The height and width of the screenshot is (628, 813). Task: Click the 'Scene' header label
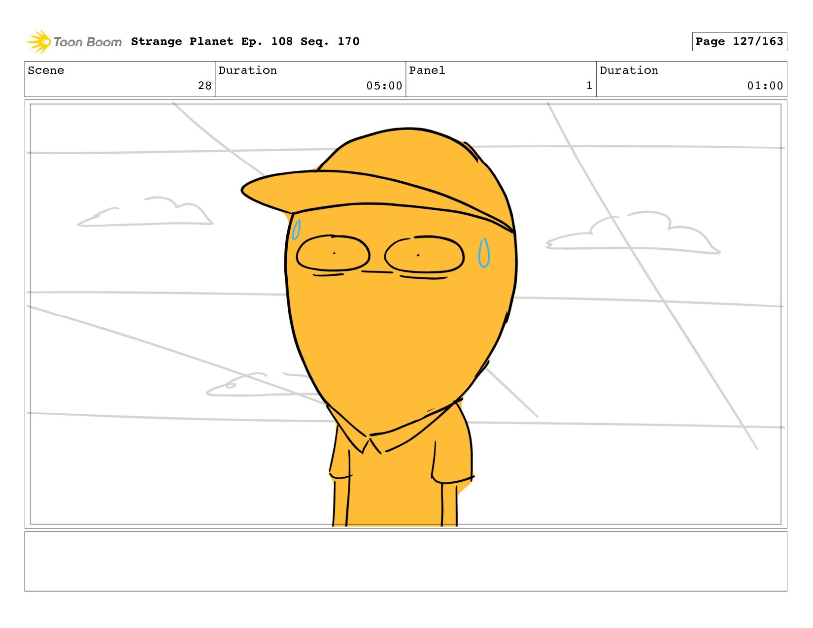46,70
